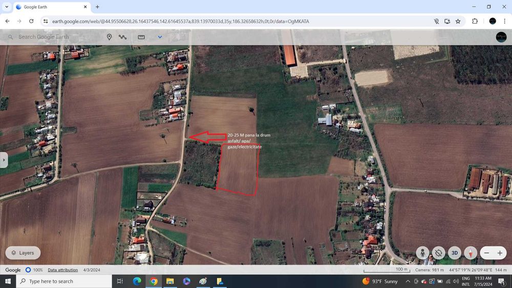Switch the ENG INTL input language
This screenshot has height=288, width=512.
coord(466,281)
